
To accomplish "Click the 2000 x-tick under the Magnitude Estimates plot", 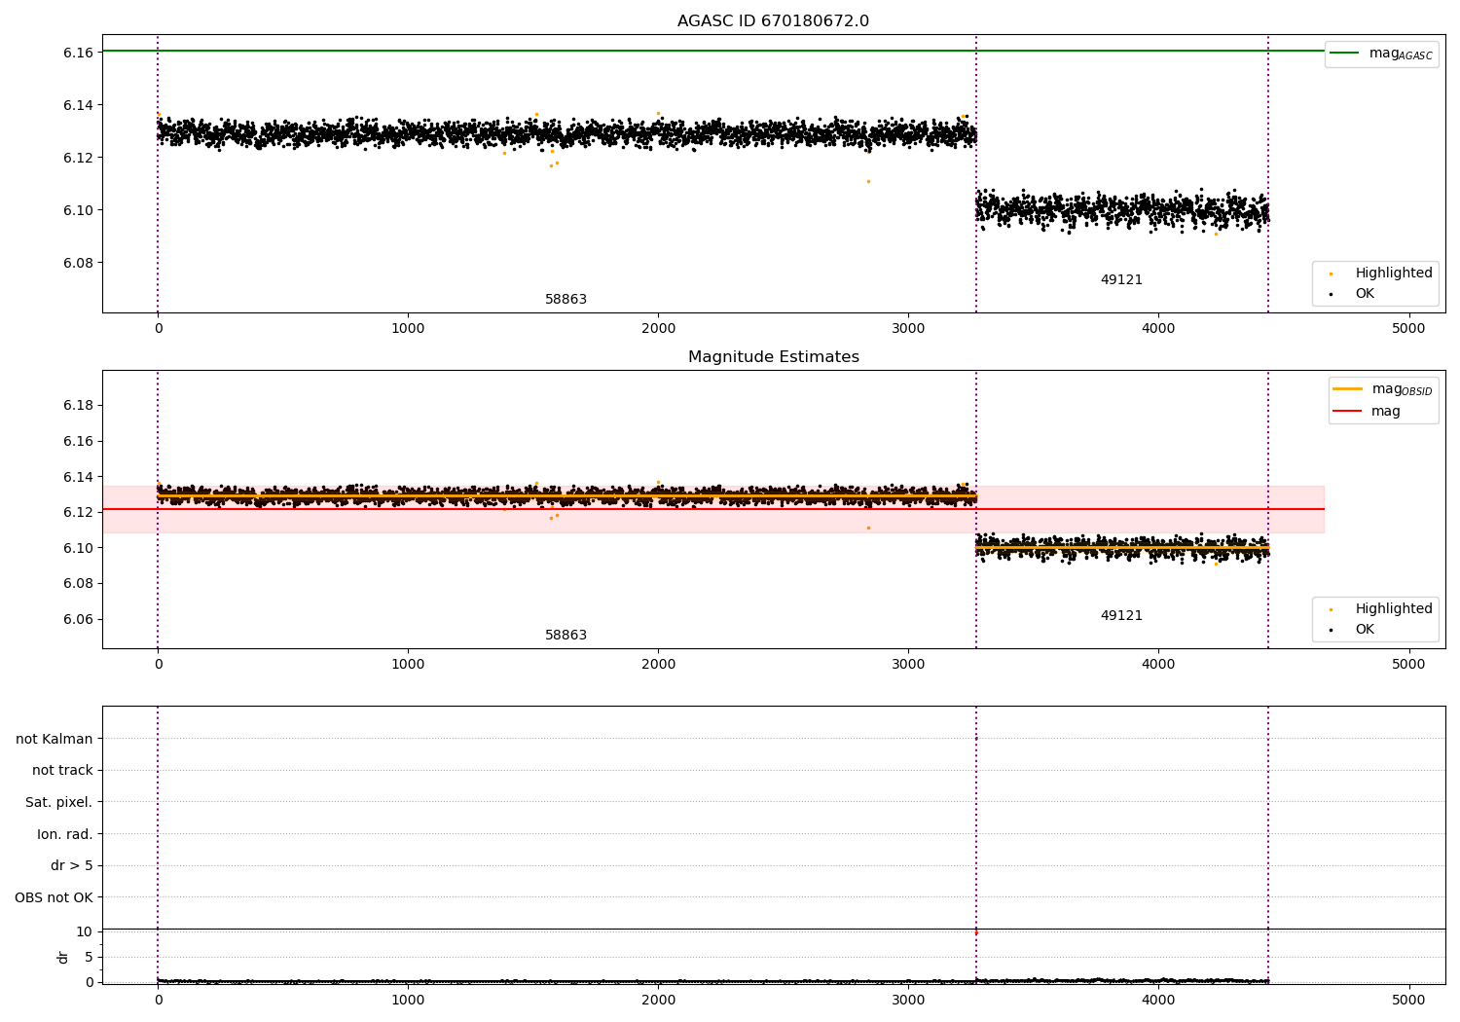I will tap(658, 664).
